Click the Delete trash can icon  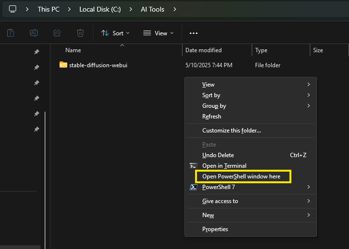tap(80, 33)
